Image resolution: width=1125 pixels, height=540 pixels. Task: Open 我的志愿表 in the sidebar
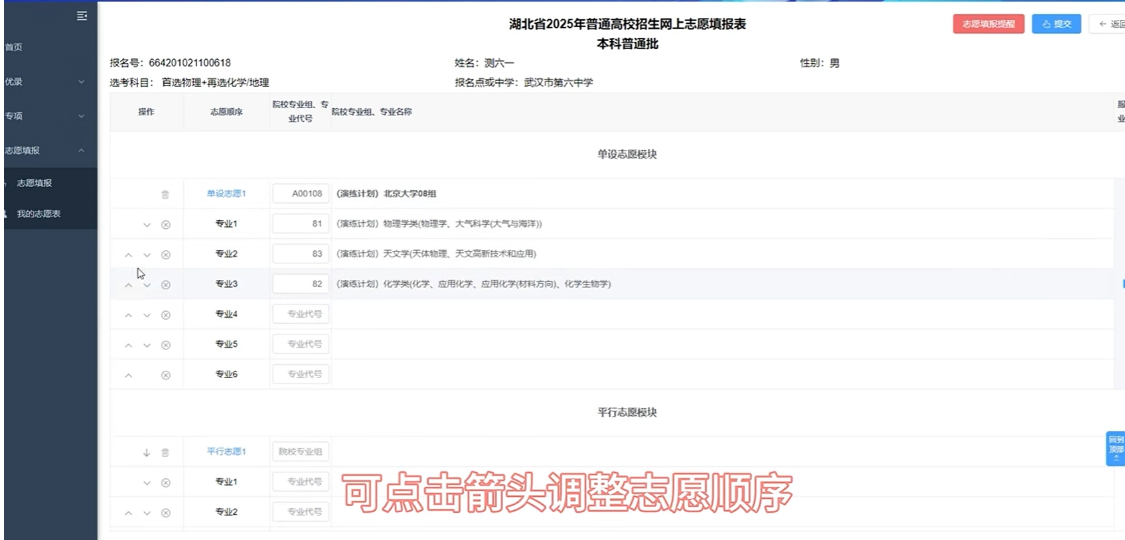coord(38,214)
